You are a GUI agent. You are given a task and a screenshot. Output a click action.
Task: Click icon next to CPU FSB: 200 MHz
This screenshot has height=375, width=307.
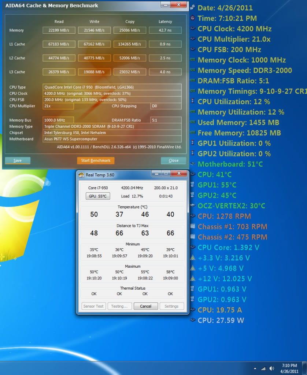click(193, 49)
